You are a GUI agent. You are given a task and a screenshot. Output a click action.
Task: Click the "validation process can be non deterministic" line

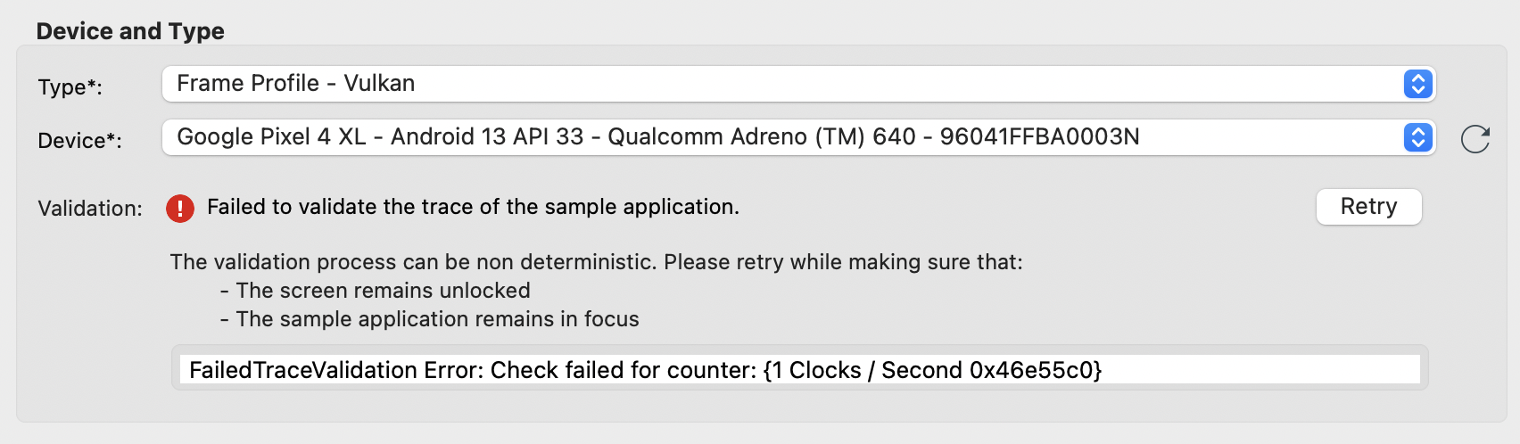596,262
